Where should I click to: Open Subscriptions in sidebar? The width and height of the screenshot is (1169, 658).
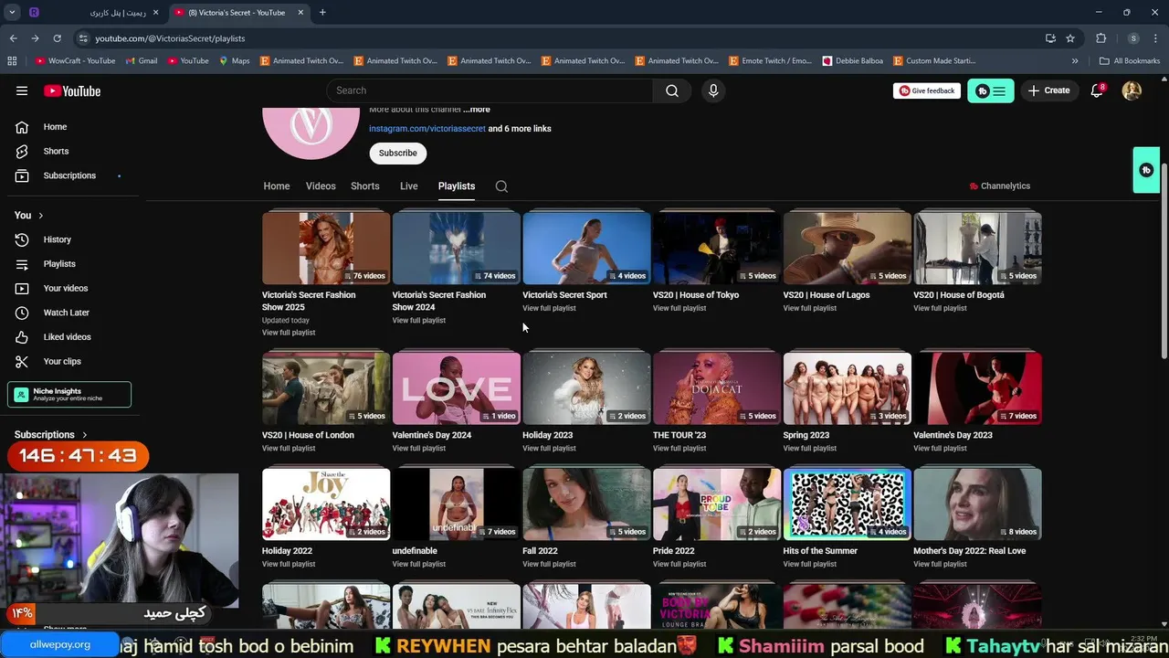(69, 175)
